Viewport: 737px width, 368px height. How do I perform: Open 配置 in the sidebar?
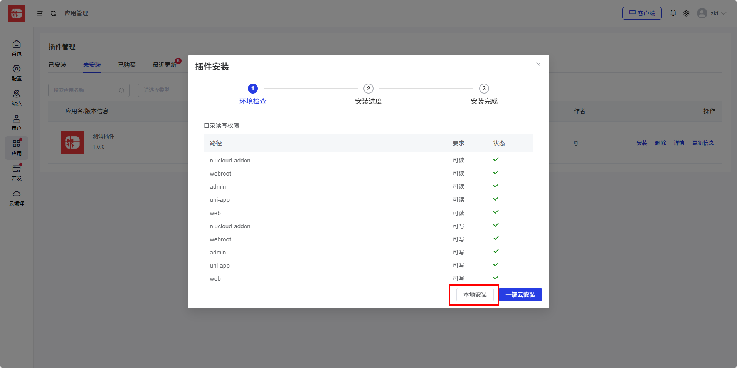click(x=17, y=73)
